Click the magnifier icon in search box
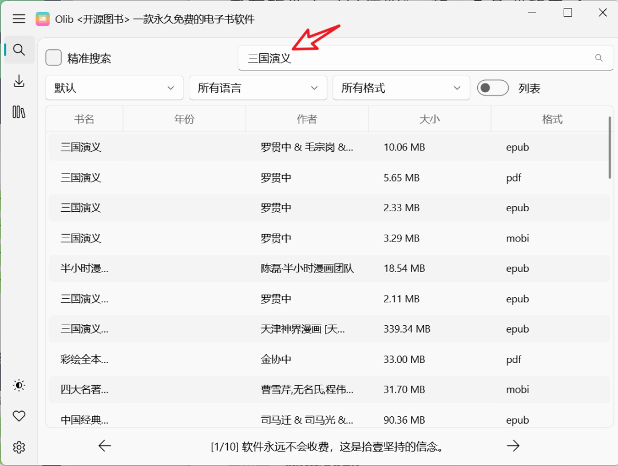 pos(599,58)
